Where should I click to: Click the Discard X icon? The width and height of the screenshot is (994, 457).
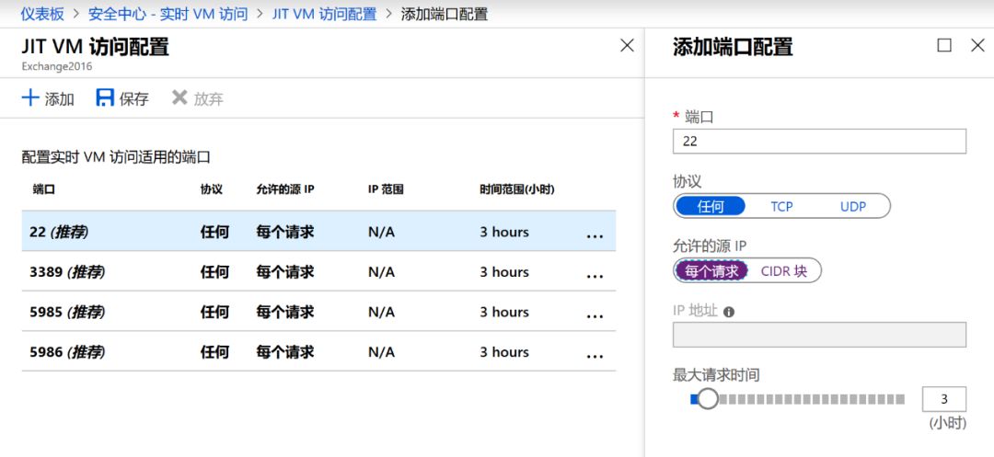179,98
